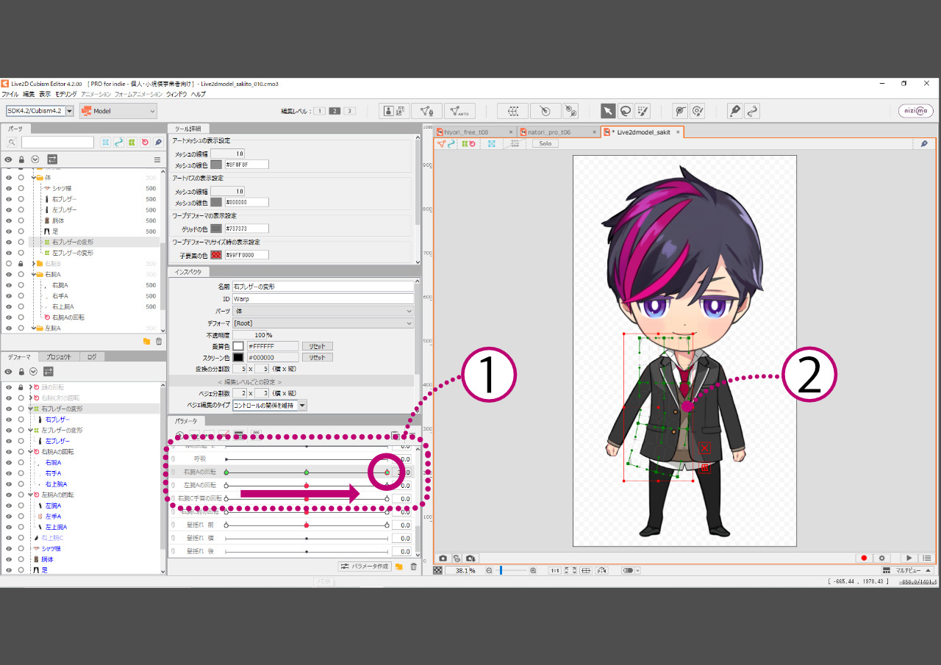The width and height of the screenshot is (941, 665).
Task: Select the arrow selection tool
Action: point(608,111)
